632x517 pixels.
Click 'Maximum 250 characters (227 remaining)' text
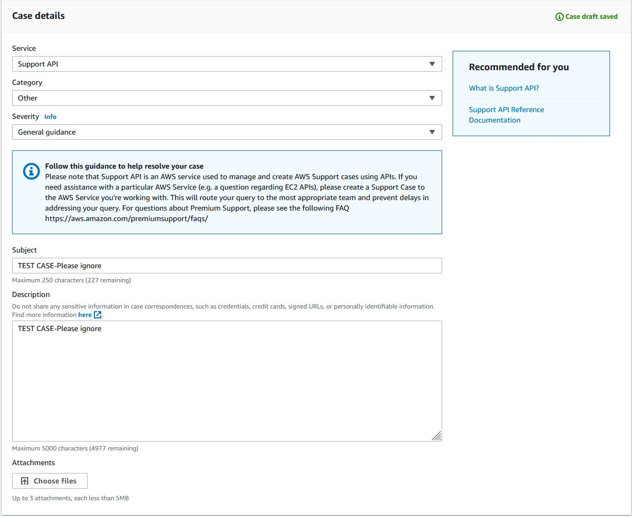coord(71,280)
